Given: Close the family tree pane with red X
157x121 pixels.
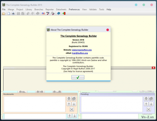Looking at the screenshot, I should 154,68.
